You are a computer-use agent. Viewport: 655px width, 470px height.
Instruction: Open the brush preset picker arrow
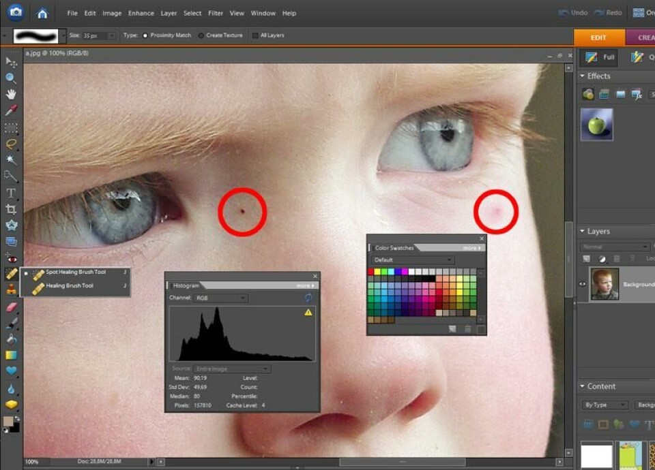tap(63, 36)
